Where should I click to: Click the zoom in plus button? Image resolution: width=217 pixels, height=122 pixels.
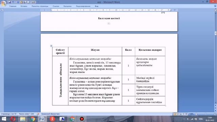tap(215, 114)
